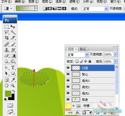The image size is (125, 116).
Task: Select the Move tool
Action: coord(13,27)
